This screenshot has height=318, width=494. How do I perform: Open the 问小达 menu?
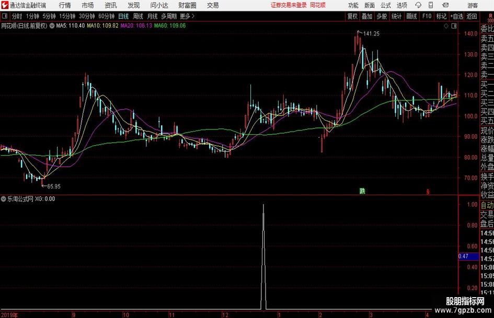pos(159,5)
